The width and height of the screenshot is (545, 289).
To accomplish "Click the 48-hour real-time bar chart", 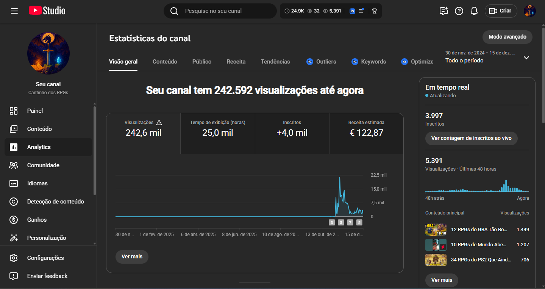I will pos(477,186).
